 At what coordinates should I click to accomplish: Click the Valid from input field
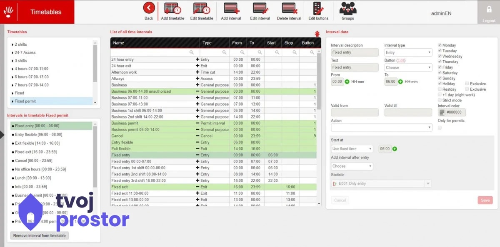tap(355, 112)
